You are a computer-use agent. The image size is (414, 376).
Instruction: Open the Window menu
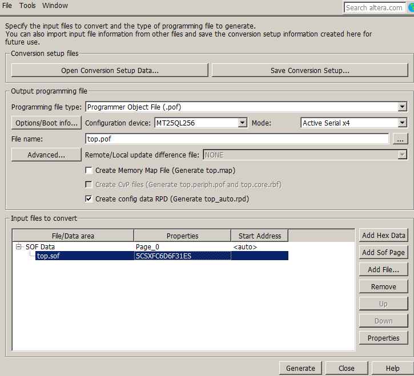(55, 6)
